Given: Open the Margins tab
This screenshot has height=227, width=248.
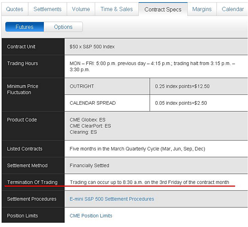Looking at the screenshot, I should (202, 9).
